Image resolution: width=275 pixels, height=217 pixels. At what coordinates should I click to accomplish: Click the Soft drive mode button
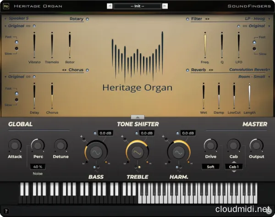(x=210, y=167)
